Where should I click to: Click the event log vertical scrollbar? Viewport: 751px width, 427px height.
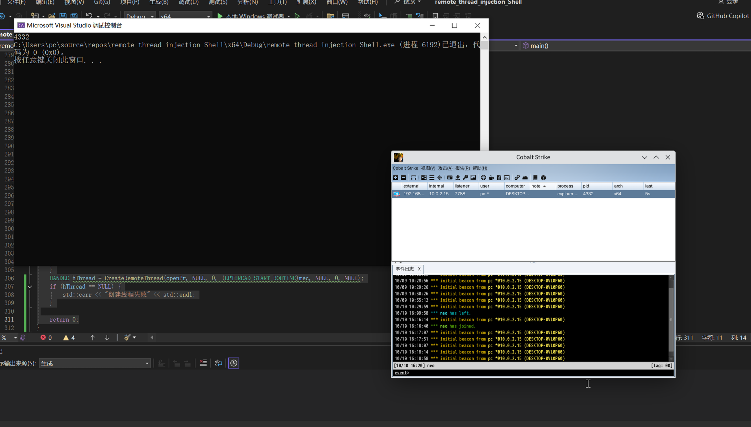pyautogui.click(x=671, y=318)
